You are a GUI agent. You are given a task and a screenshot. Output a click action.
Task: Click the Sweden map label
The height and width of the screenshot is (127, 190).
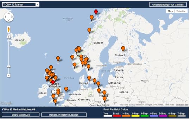[99, 43]
